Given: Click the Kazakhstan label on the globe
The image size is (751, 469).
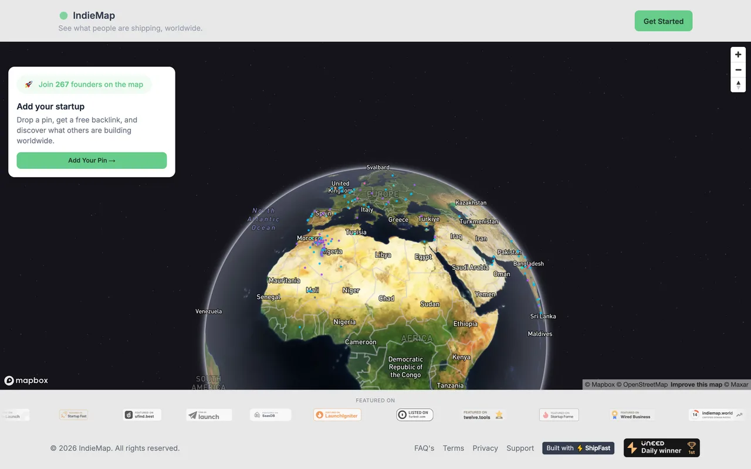Looking at the screenshot, I should (x=471, y=203).
